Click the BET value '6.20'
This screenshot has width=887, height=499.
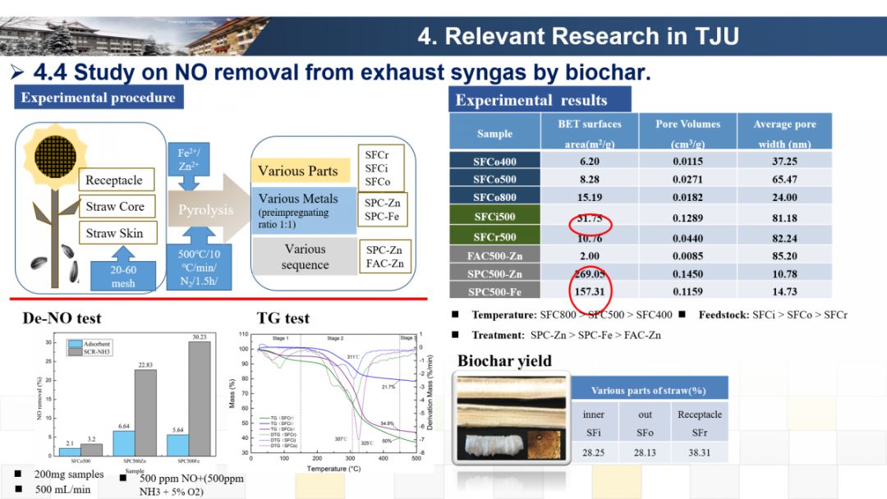coord(590,161)
